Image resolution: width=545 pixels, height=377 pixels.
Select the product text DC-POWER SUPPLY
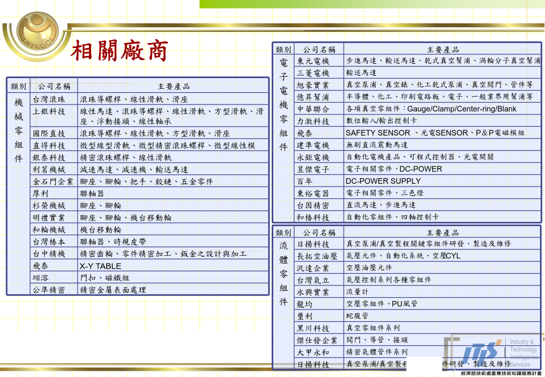click(383, 181)
